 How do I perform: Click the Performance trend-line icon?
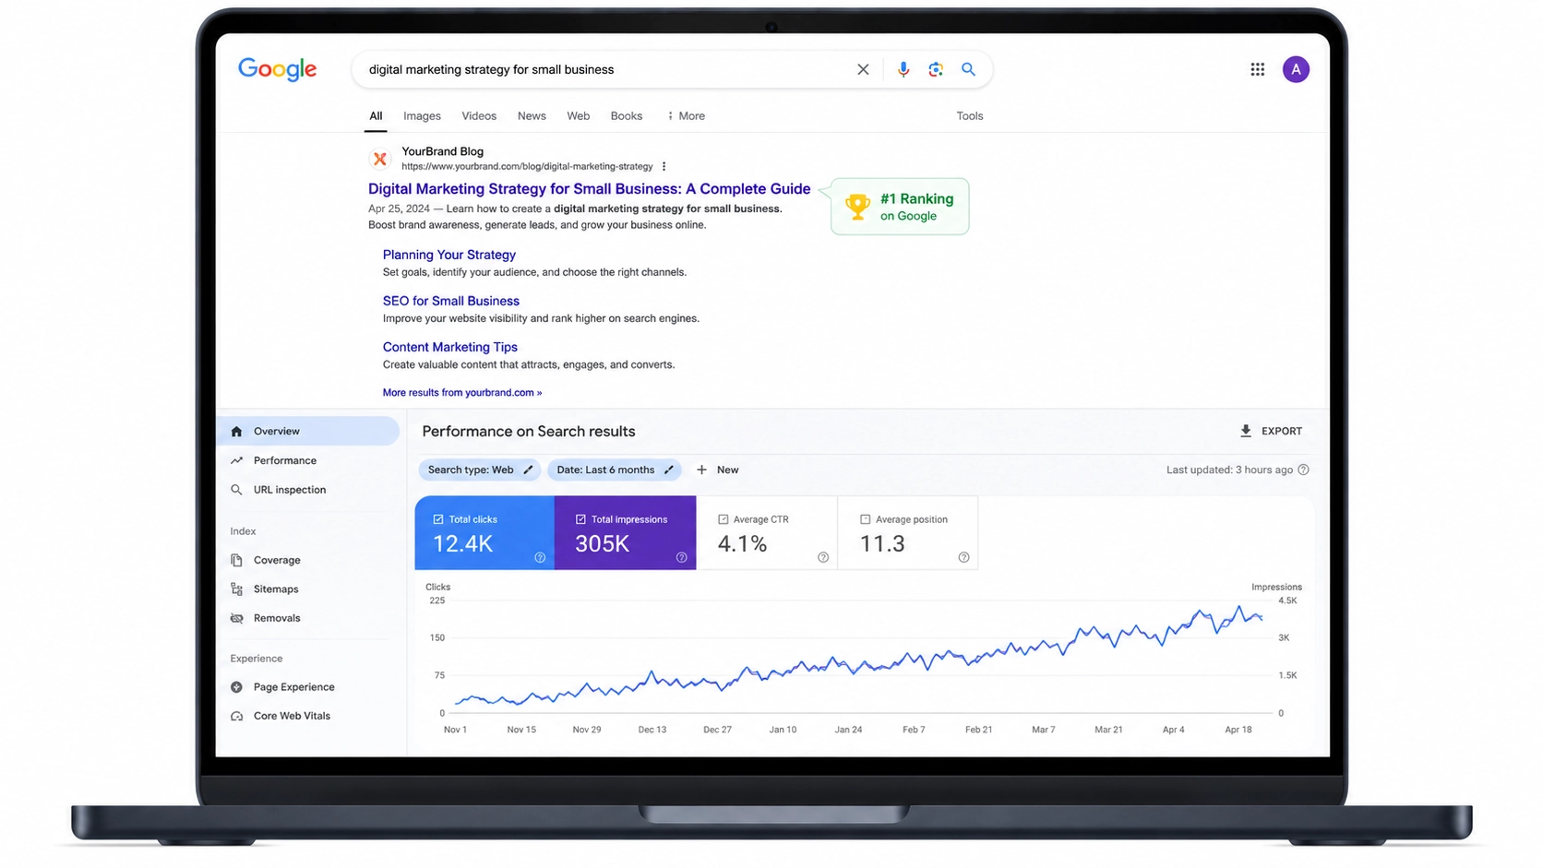[237, 460]
